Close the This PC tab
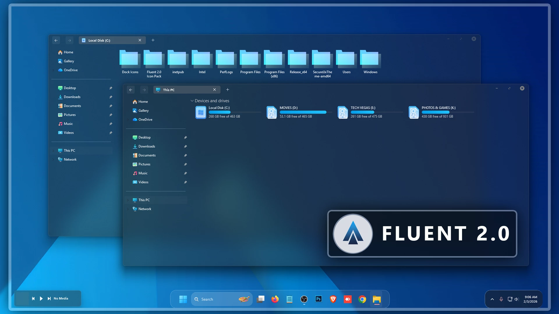This screenshot has width=559, height=314. pos(215,90)
